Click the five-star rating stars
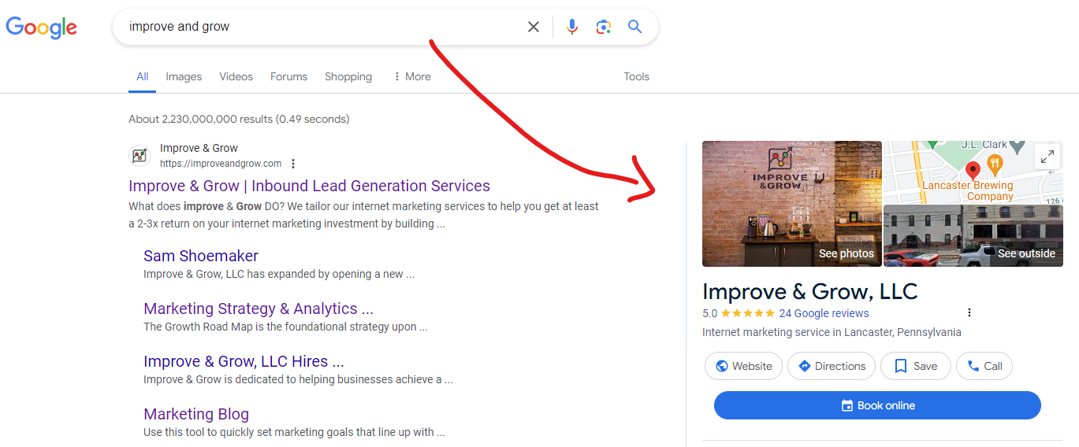The height and width of the screenshot is (447, 1079). [748, 313]
